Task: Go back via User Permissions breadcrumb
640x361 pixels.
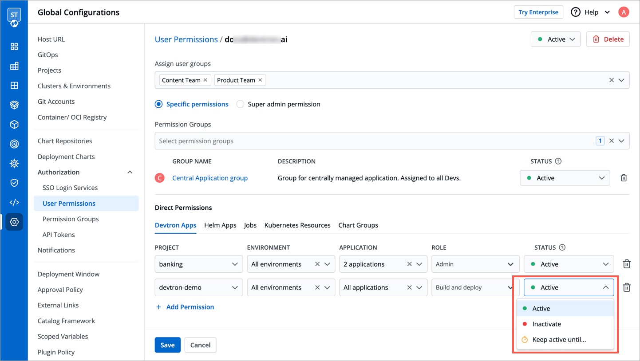Action: click(186, 39)
